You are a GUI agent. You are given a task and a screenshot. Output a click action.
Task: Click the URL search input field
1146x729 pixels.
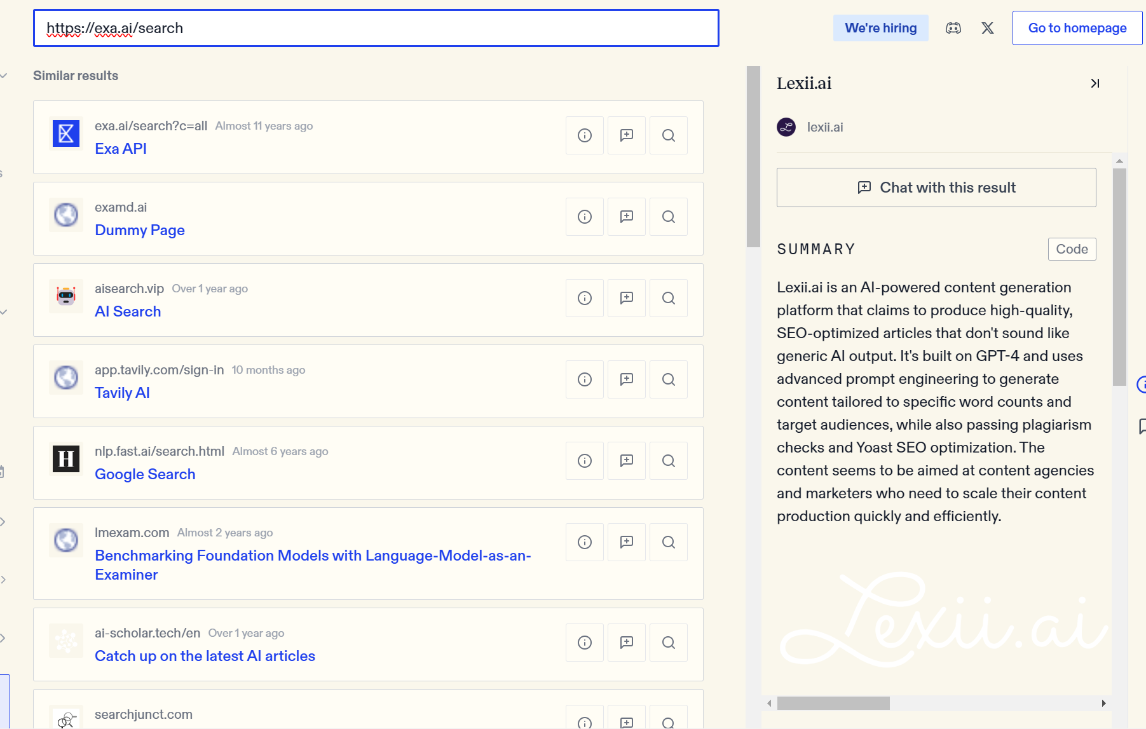pyautogui.click(x=376, y=28)
